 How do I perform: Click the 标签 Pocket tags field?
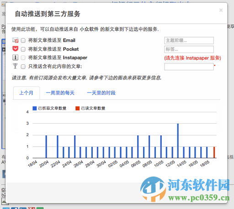pyautogui.click(x=189, y=49)
